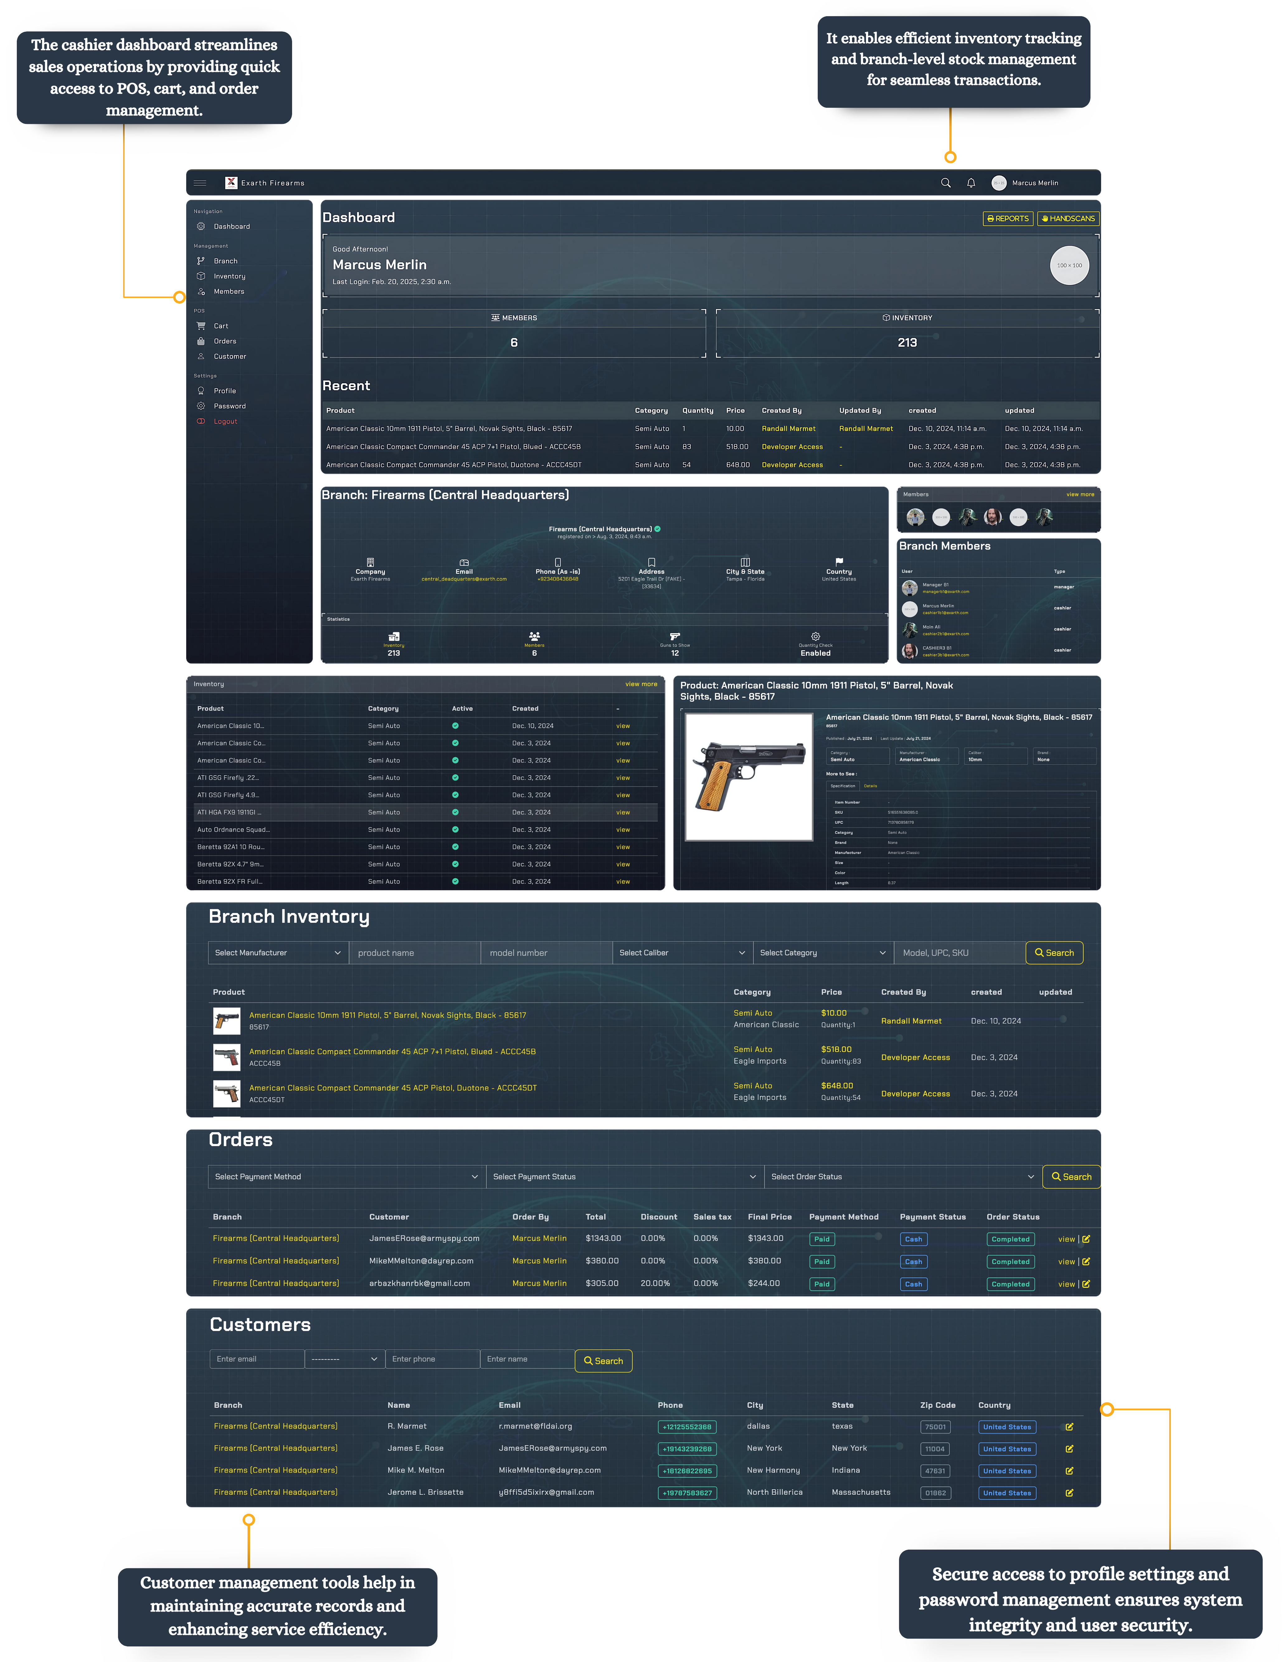Viewport: 1282px width, 1662px height.
Task: Click active checkmark for Beretta 92A1 row
Action: (455, 847)
